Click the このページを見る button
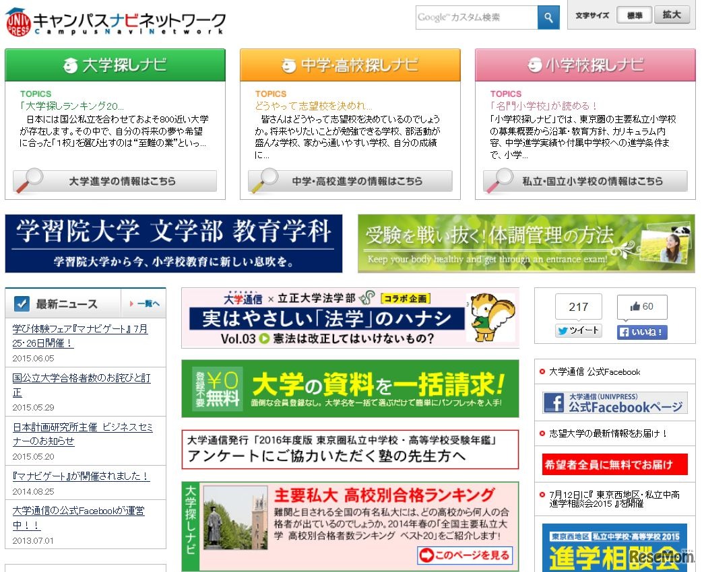Image resolution: width=704 pixels, height=572 pixels. (x=464, y=555)
